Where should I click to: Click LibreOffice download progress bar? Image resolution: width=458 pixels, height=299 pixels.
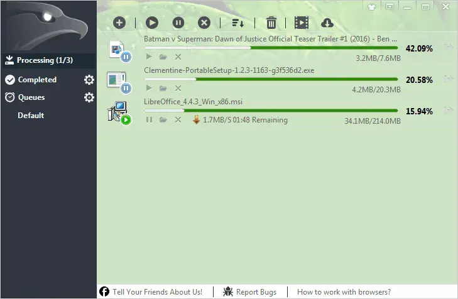[271, 111]
